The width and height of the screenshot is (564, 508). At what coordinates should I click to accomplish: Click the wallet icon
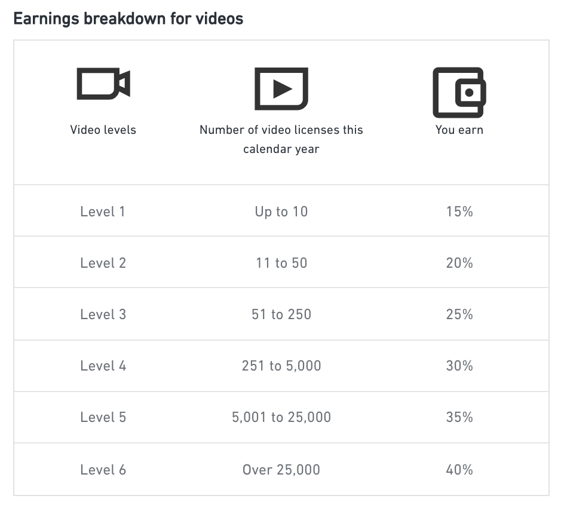point(459,91)
